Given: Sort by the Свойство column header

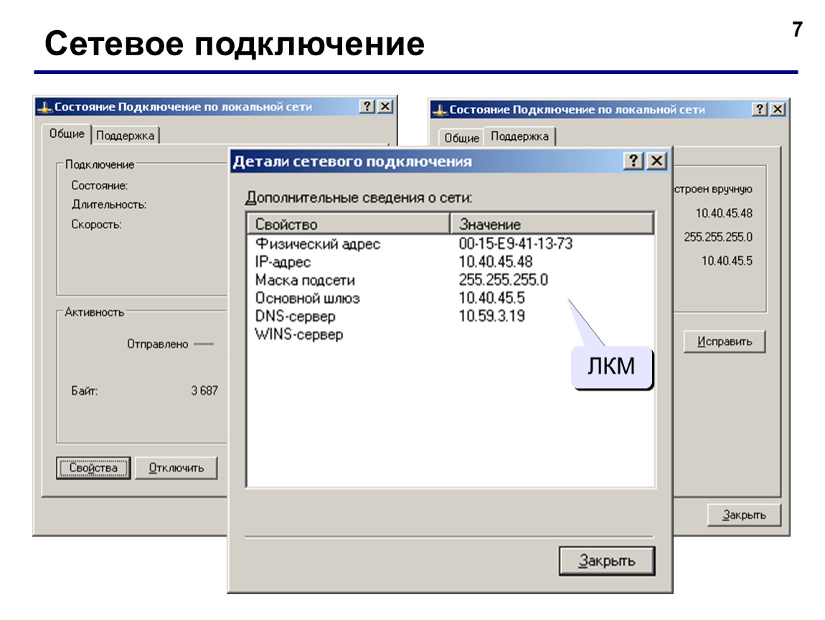Looking at the screenshot, I should click(x=349, y=224).
